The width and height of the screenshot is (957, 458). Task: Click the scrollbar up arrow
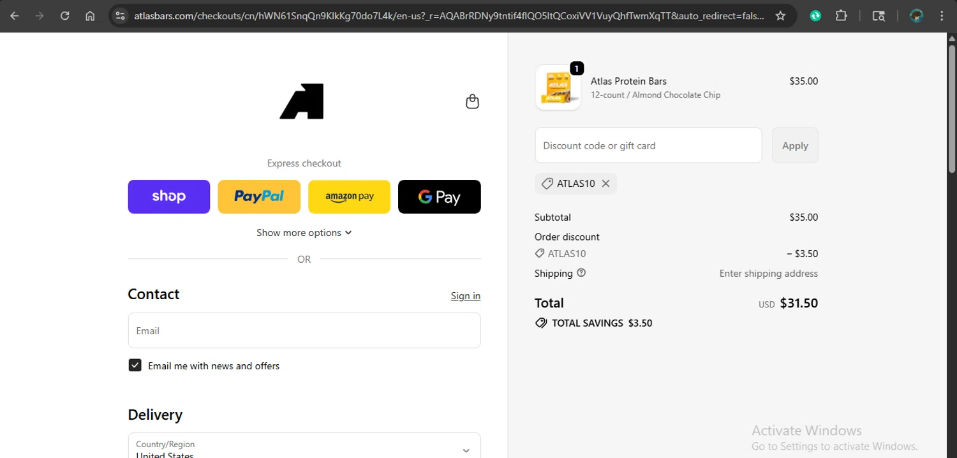click(x=951, y=38)
